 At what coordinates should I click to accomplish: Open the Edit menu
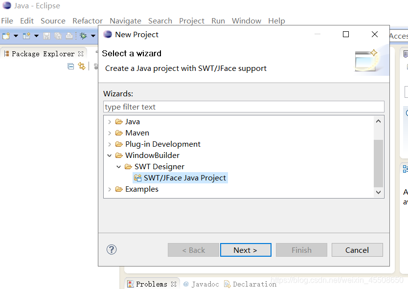(x=27, y=21)
